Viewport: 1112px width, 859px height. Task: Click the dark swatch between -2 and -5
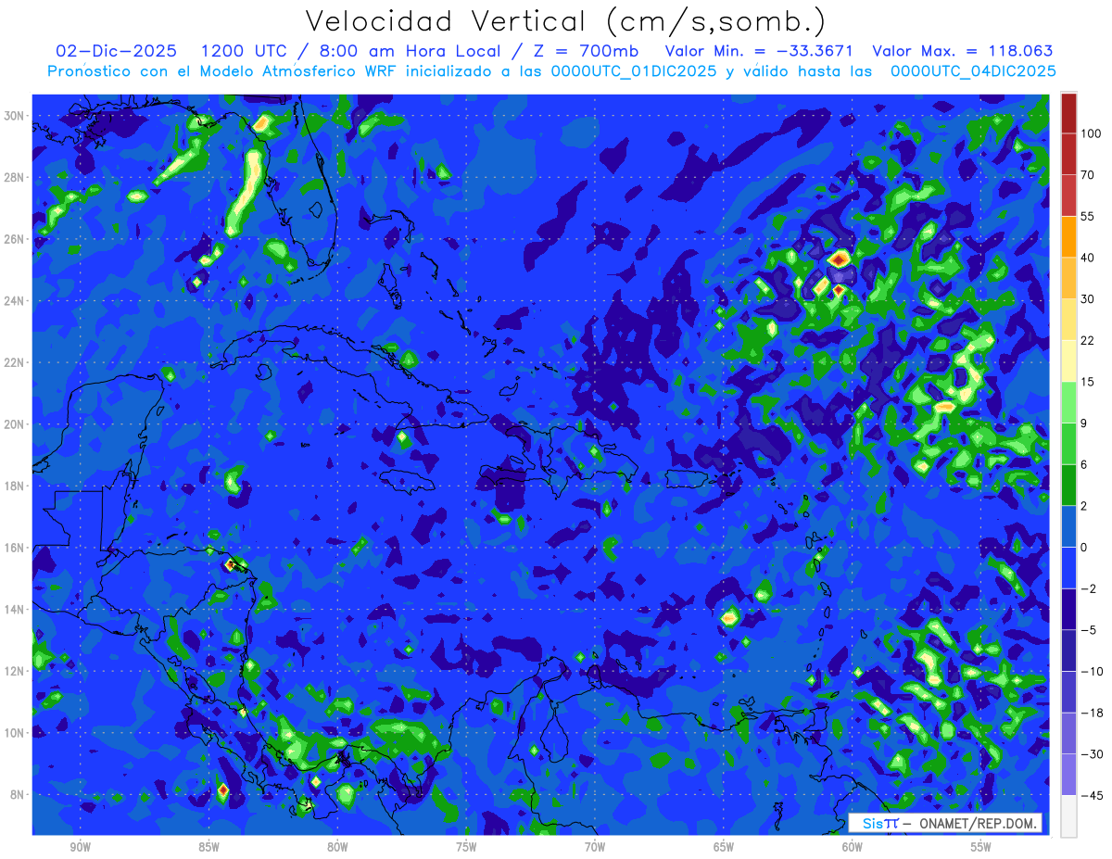(x=1068, y=609)
